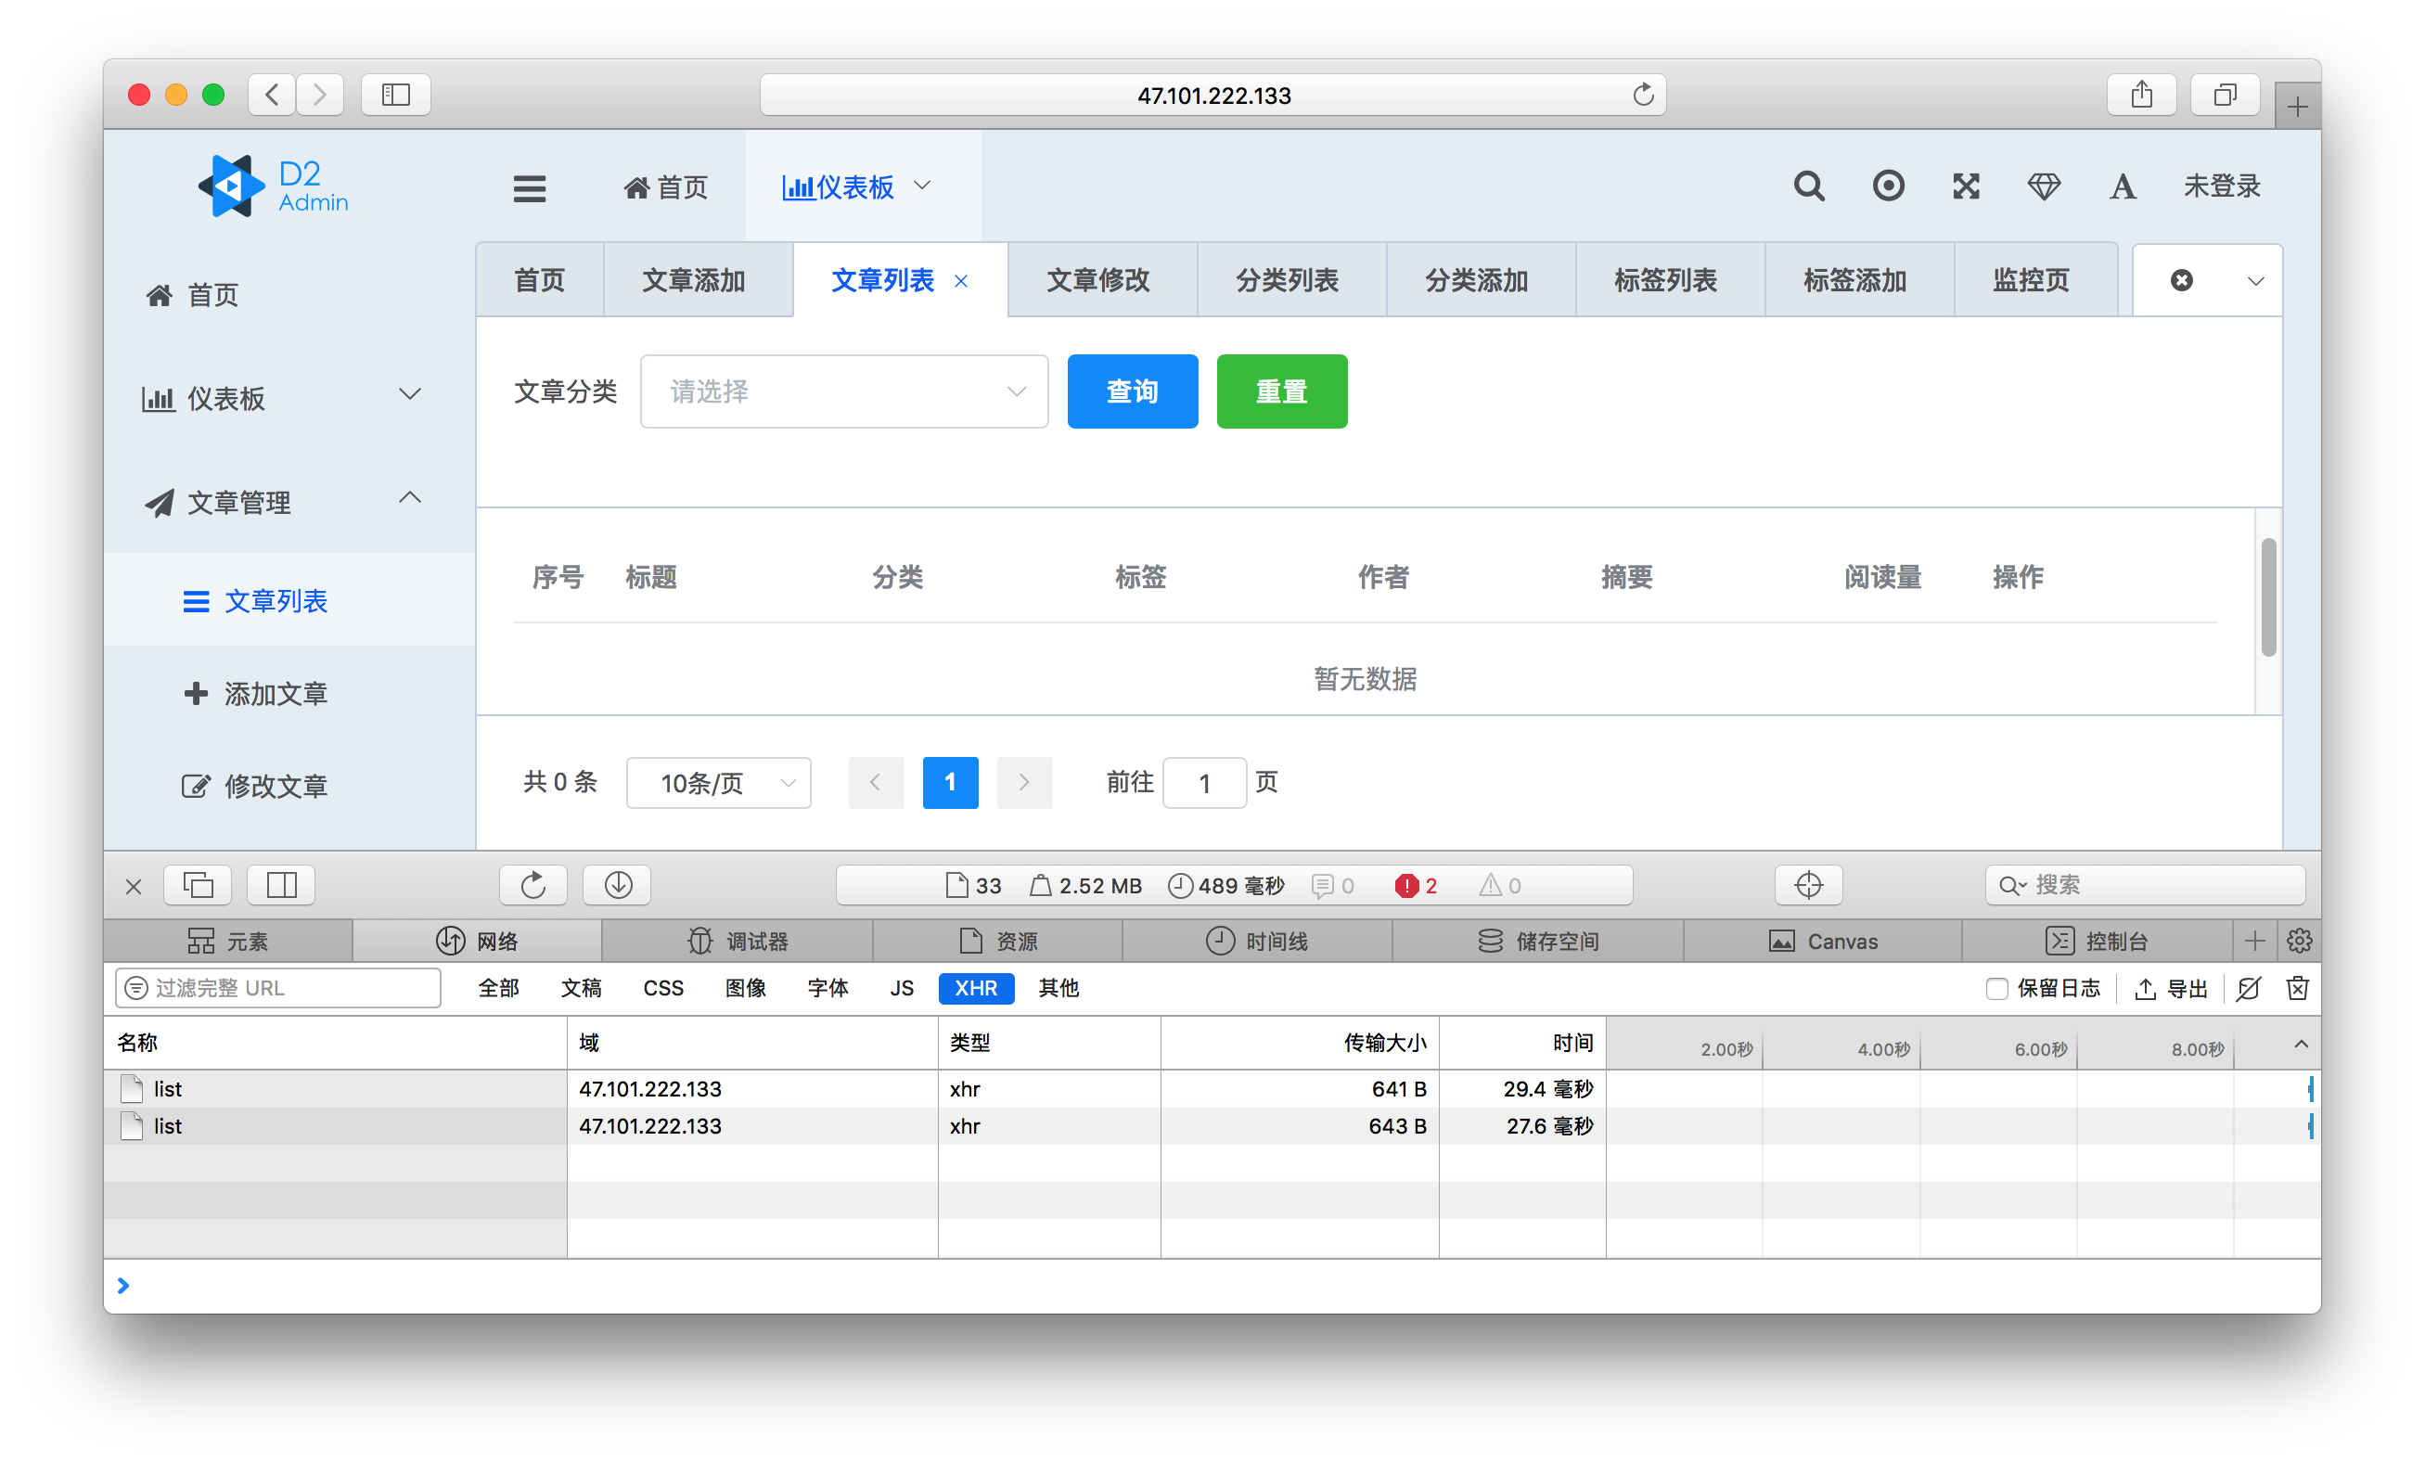Viewport: 2425px width, 1462px height.
Task: Open the 10条/页 page size dropdown
Action: (x=718, y=783)
